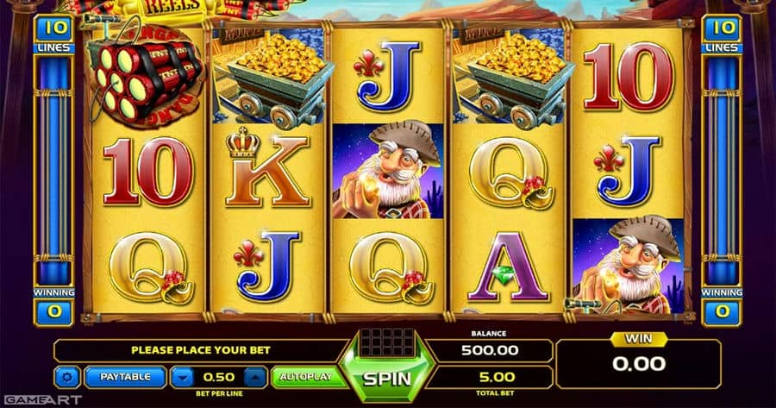This screenshot has height=408, width=776.
Task: Select the left blue lines meter bar
Action: (53, 171)
